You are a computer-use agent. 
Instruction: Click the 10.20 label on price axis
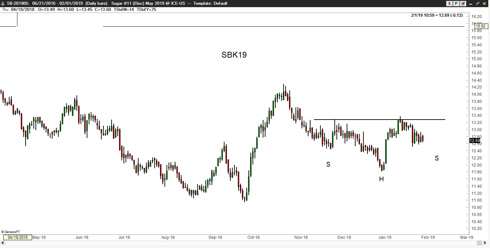tap(476, 229)
